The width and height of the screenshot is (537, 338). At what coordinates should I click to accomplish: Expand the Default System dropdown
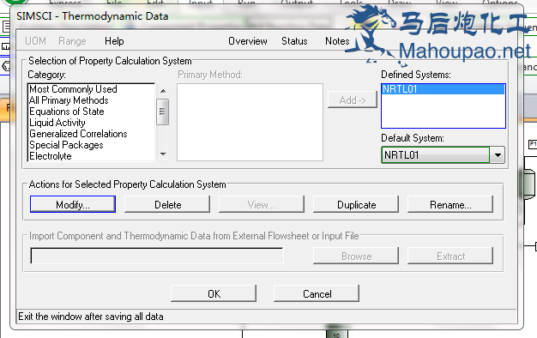[498, 155]
